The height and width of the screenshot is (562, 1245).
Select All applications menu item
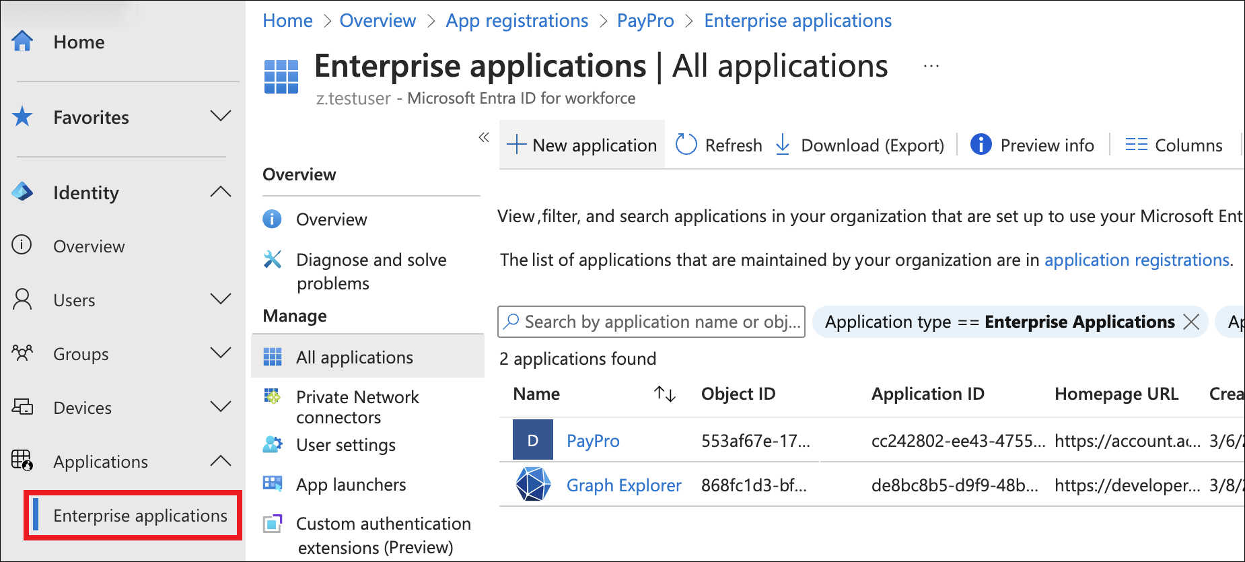pyautogui.click(x=368, y=357)
